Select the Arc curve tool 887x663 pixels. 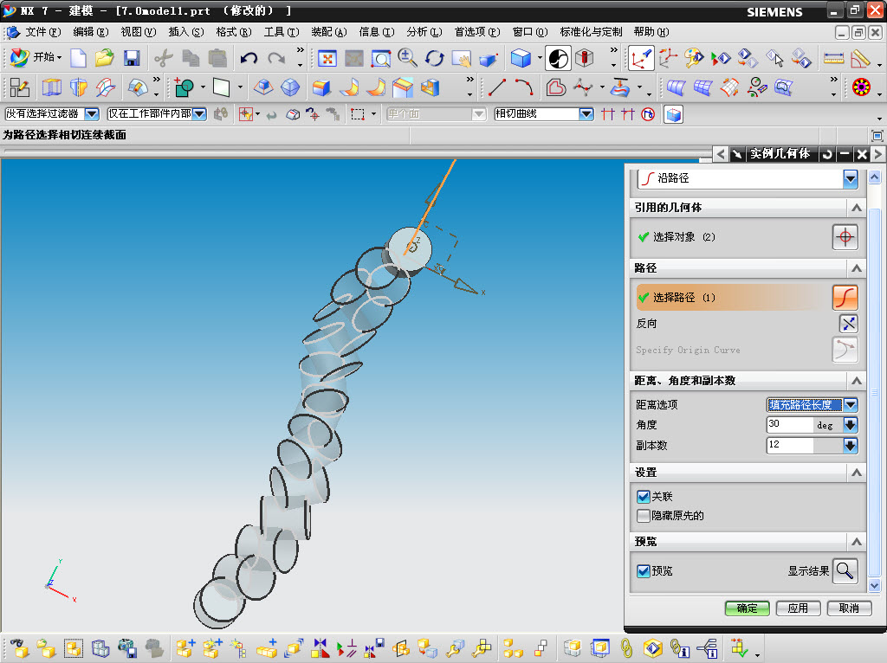click(524, 87)
